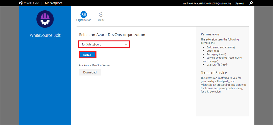This screenshot has width=273, height=125.
Task: Click the Terms of Service heading
Action: [214, 72]
